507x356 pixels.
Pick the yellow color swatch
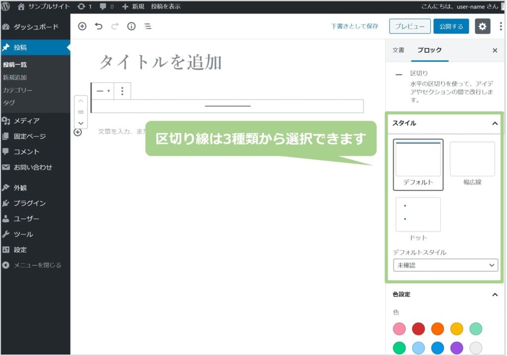456,329
